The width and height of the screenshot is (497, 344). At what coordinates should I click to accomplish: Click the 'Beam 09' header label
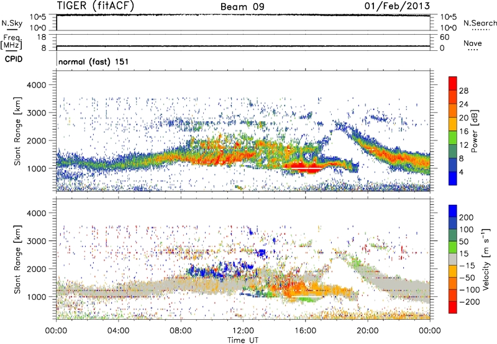tap(242, 7)
